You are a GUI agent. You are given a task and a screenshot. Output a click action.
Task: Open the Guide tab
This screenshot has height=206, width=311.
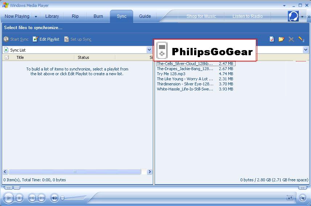pyautogui.click(x=145, y=16)
